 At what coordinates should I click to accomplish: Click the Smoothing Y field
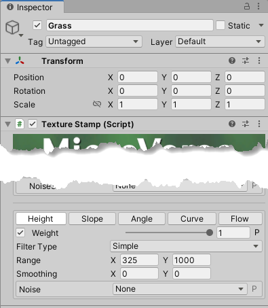pyautogui.click(x=191, y=273)
